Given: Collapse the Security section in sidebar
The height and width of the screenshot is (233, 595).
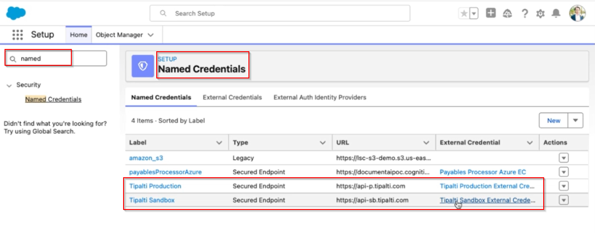Looking at the screenshot, I should (9, 85).
